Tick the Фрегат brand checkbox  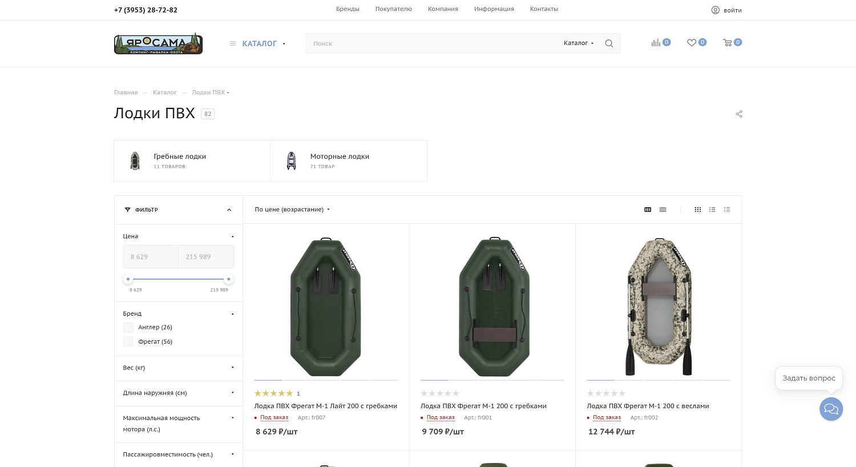coord(128,341)
